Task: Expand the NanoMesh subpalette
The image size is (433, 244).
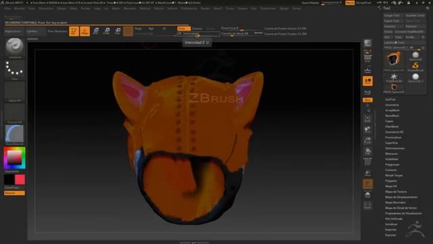Action: tap(392, 116)
